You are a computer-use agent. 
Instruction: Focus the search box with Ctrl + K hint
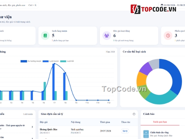(x=18, y=5)
